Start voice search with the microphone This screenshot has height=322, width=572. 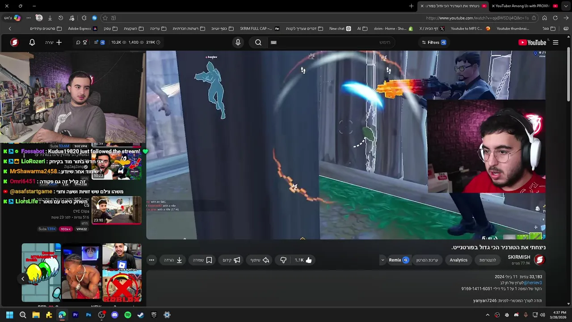238,42
